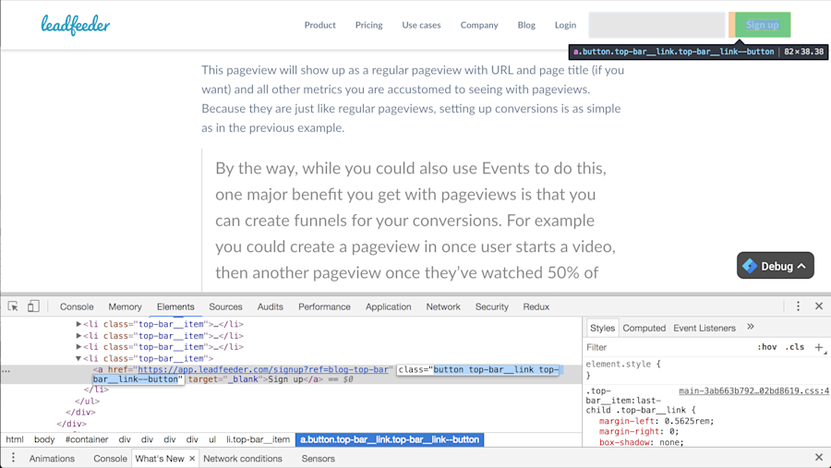Toggle the :hov element state panel

point(766,347)
